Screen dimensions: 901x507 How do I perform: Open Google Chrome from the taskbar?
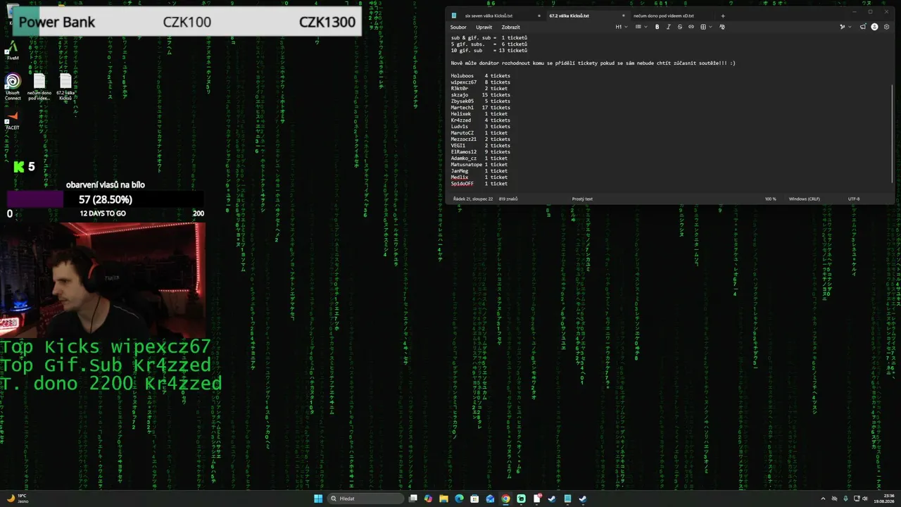click(505, 499)
